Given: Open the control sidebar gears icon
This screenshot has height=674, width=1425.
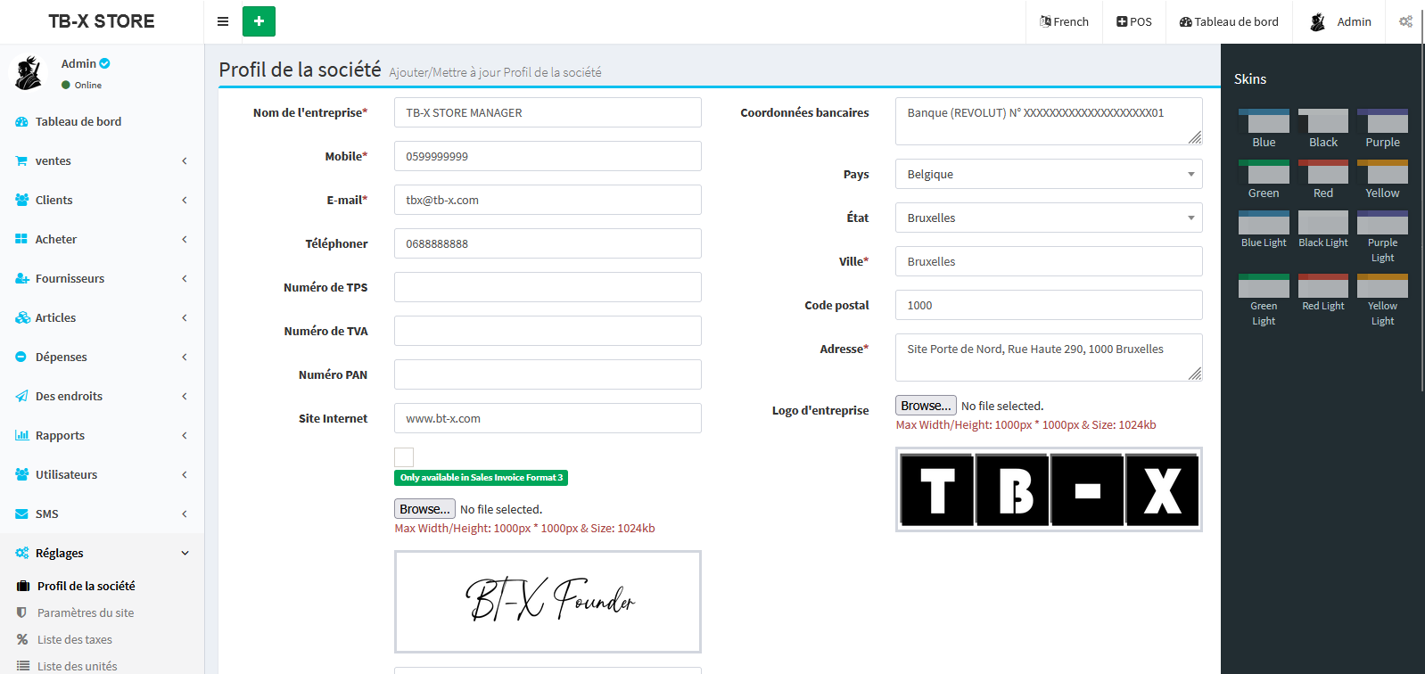Looking at the screenshot, I should [x=1405, y=21].
